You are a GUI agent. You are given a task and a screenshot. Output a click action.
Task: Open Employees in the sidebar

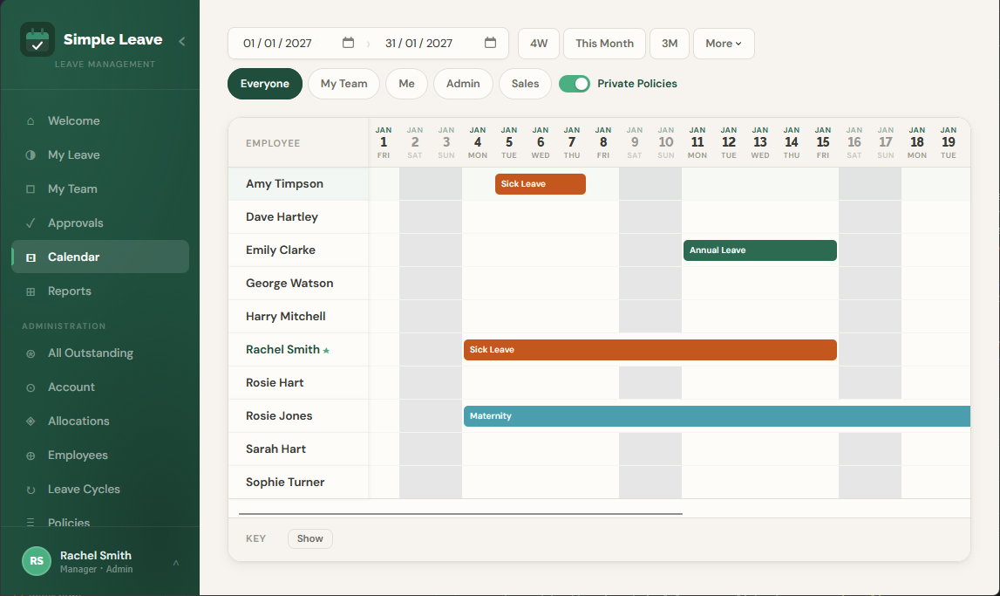tap(100, 456)
